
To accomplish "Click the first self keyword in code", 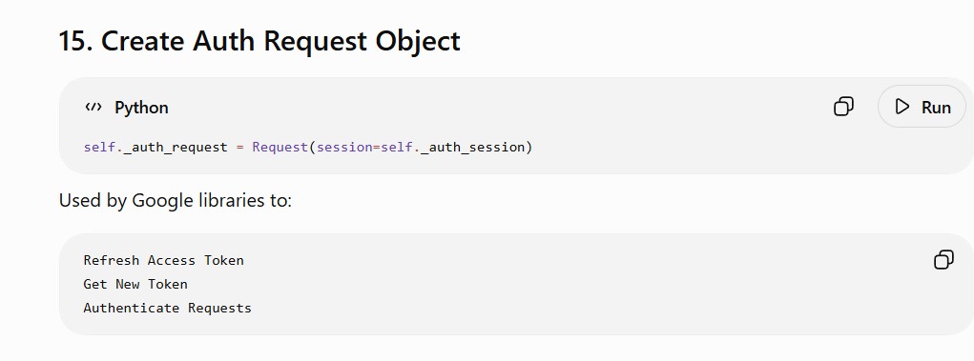I will pyautogui.click(x=99, y=148).
